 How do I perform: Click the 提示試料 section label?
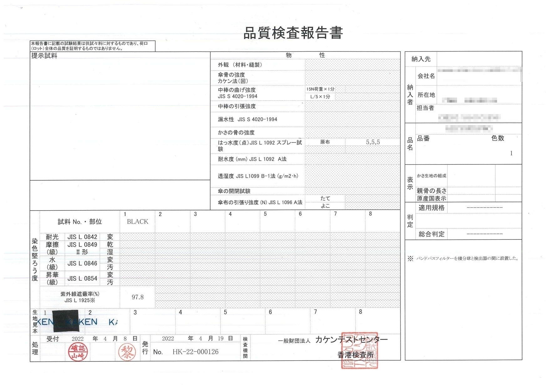[x=44, y=56]
